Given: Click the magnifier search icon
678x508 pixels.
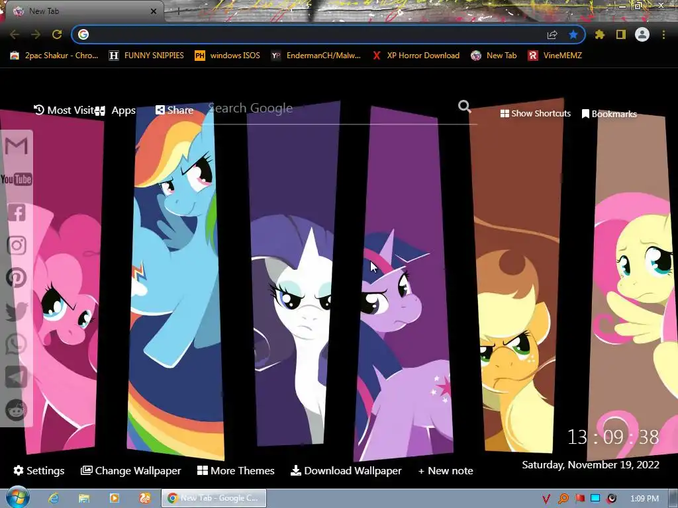Looking at the screenshot, I should click(x=464, y=106).
